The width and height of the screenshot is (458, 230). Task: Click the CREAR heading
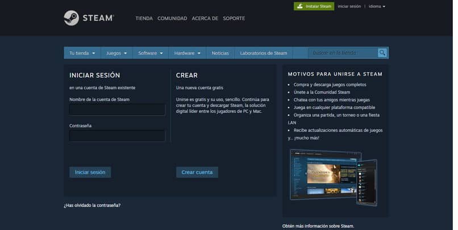pyautogui.click(x=186, y=76)
